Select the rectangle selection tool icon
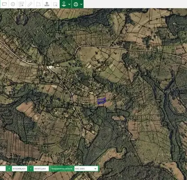 tap(4, 4)
